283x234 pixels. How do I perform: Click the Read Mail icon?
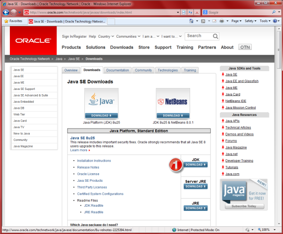[214, 21]
